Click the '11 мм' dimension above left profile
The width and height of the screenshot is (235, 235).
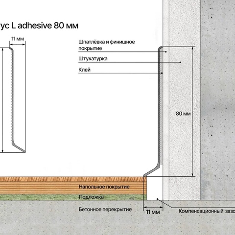(x=18, y=39)
